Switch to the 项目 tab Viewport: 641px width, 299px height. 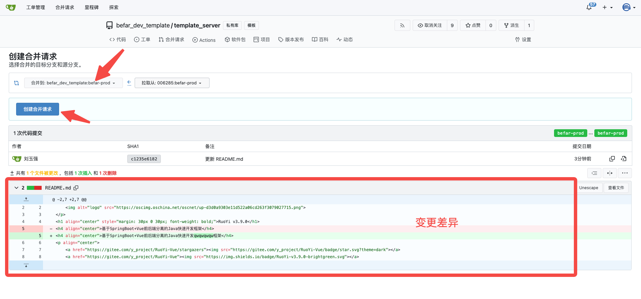262,40
